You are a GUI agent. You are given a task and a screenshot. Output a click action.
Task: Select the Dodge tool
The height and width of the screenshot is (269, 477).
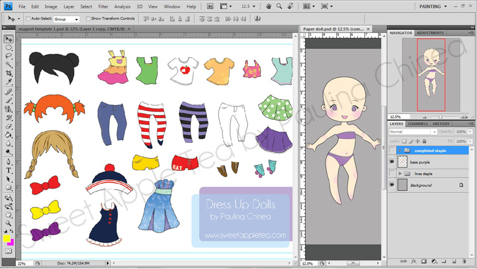(8, 151)
